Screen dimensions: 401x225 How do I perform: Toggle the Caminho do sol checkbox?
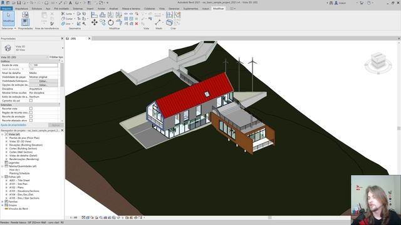pyautogui.click(x=31, y=101)
